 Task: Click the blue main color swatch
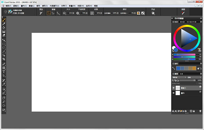coord(176,50)
